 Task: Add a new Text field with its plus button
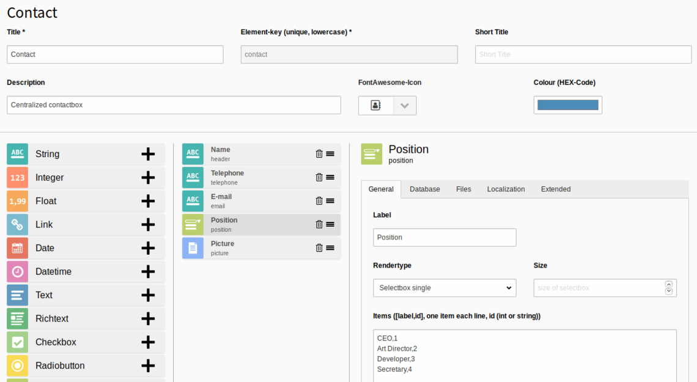point(148,295)
